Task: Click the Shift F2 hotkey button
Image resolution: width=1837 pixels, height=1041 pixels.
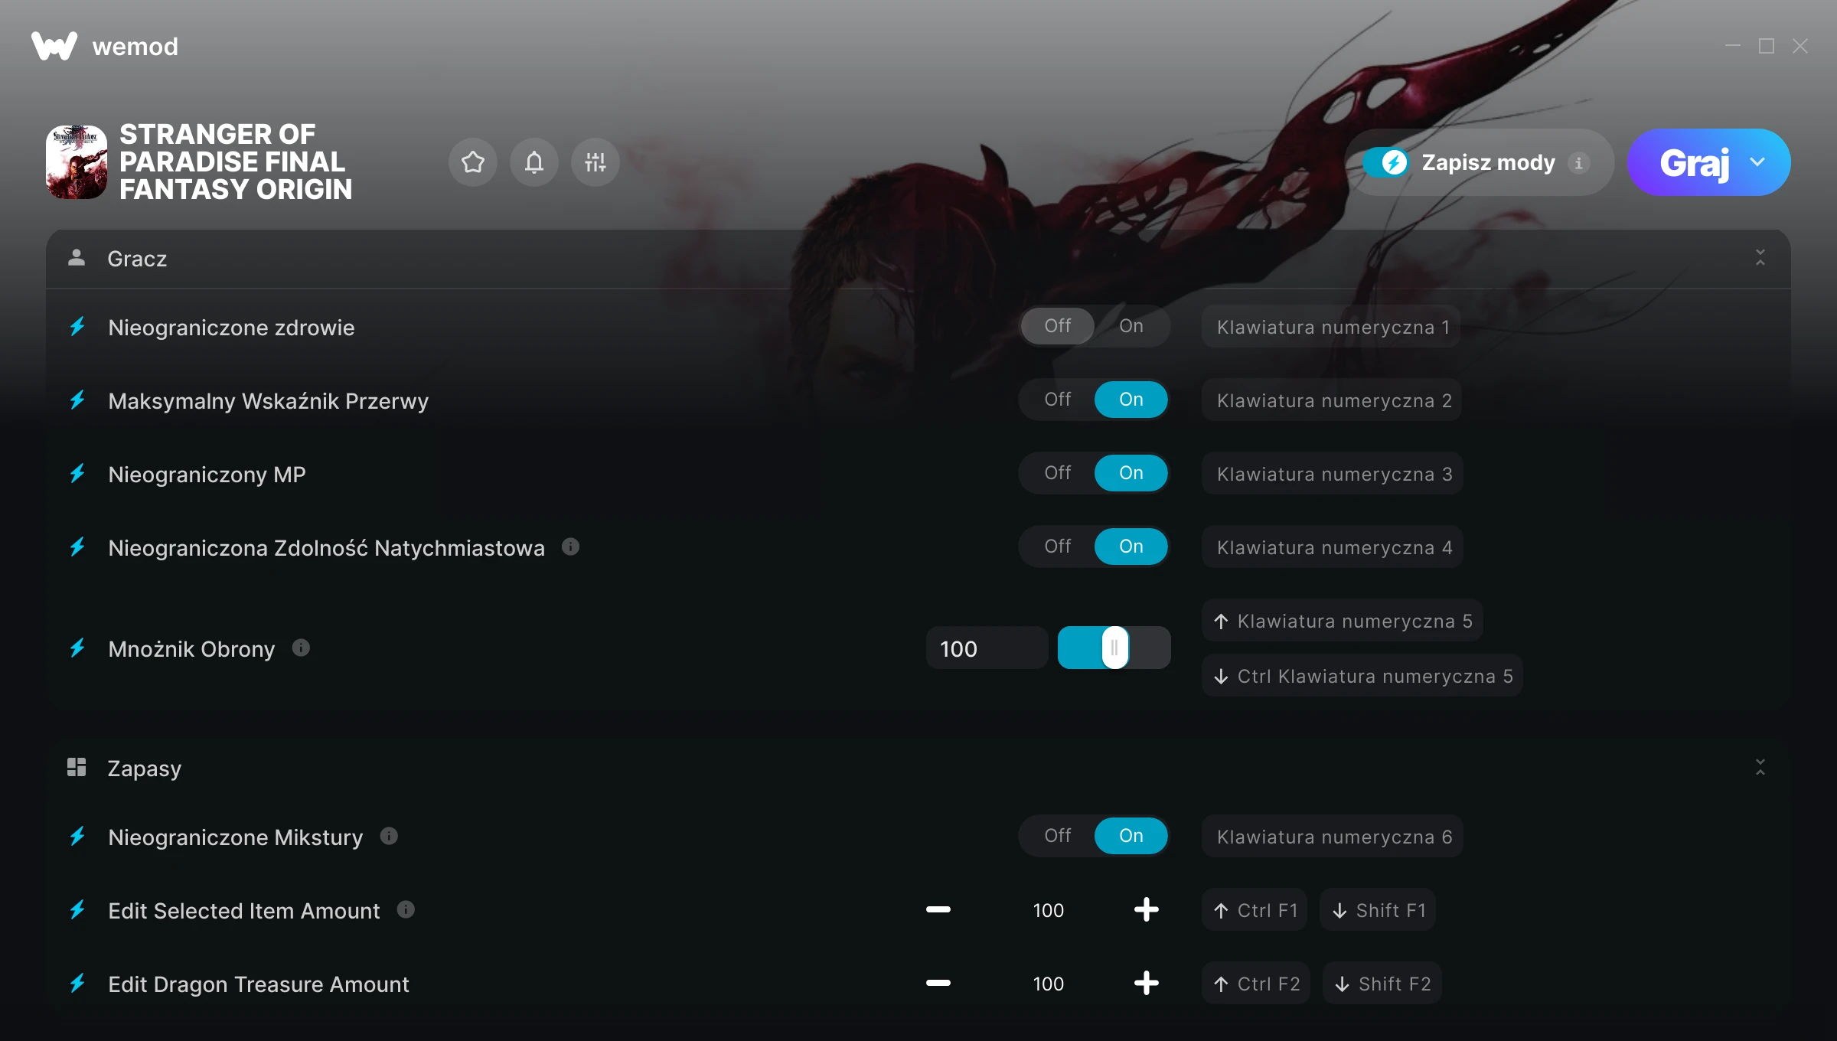Action: [1382, 984]
